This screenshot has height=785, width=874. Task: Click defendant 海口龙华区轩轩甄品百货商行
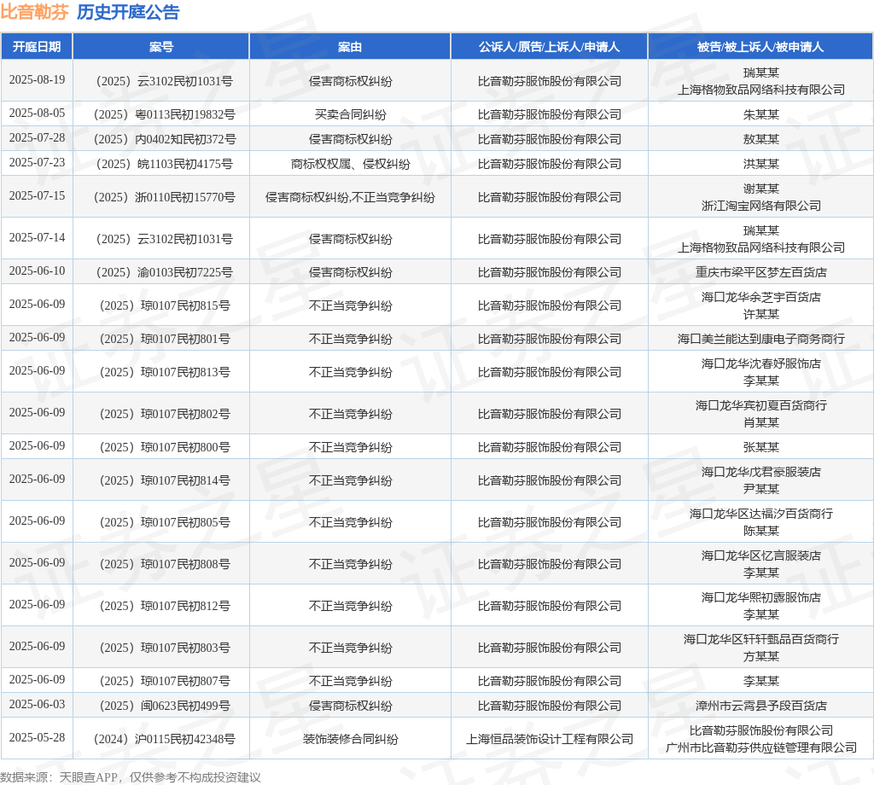760,639
